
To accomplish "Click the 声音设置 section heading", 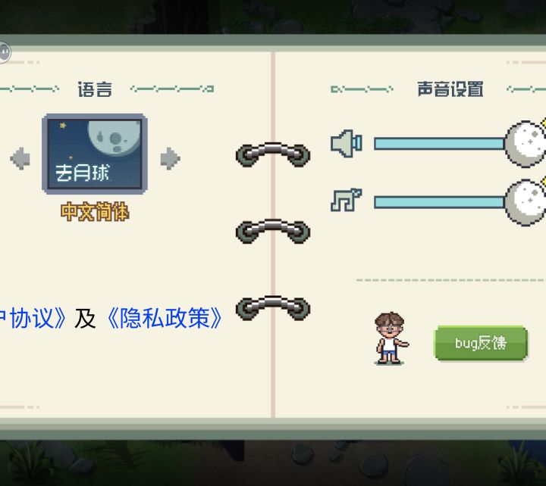I will [450, 89].
